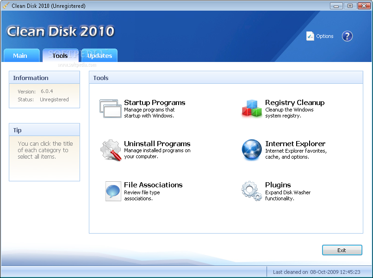Open the File Associations title link

[153, 185]
